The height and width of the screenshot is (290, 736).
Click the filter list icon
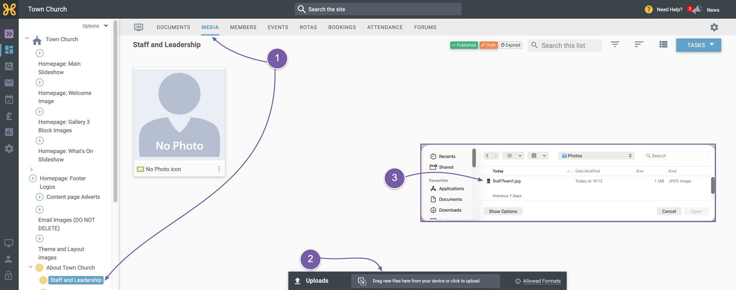pyautogui.click(x=615, y=45)
